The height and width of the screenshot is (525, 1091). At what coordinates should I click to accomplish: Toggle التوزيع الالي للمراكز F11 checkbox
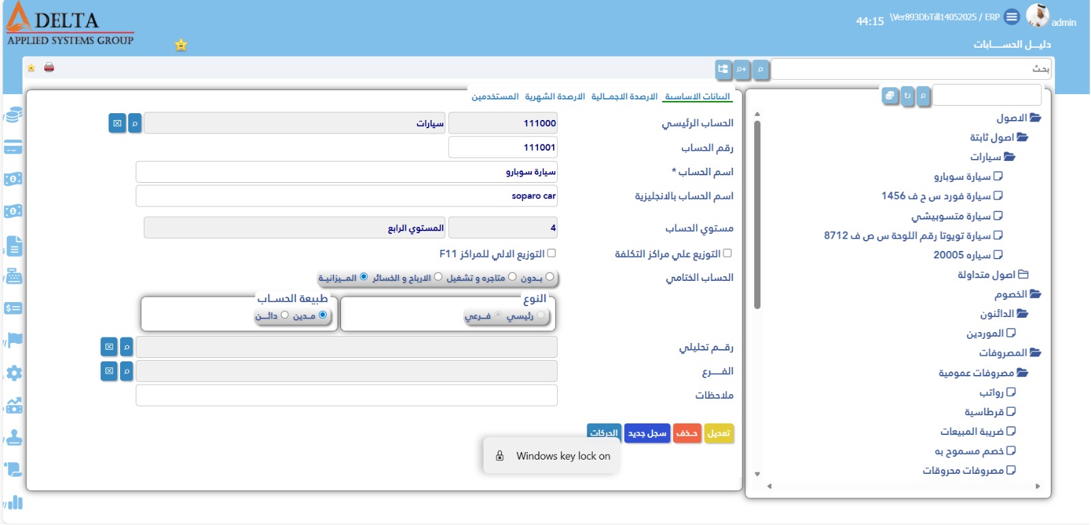point(552,253)
